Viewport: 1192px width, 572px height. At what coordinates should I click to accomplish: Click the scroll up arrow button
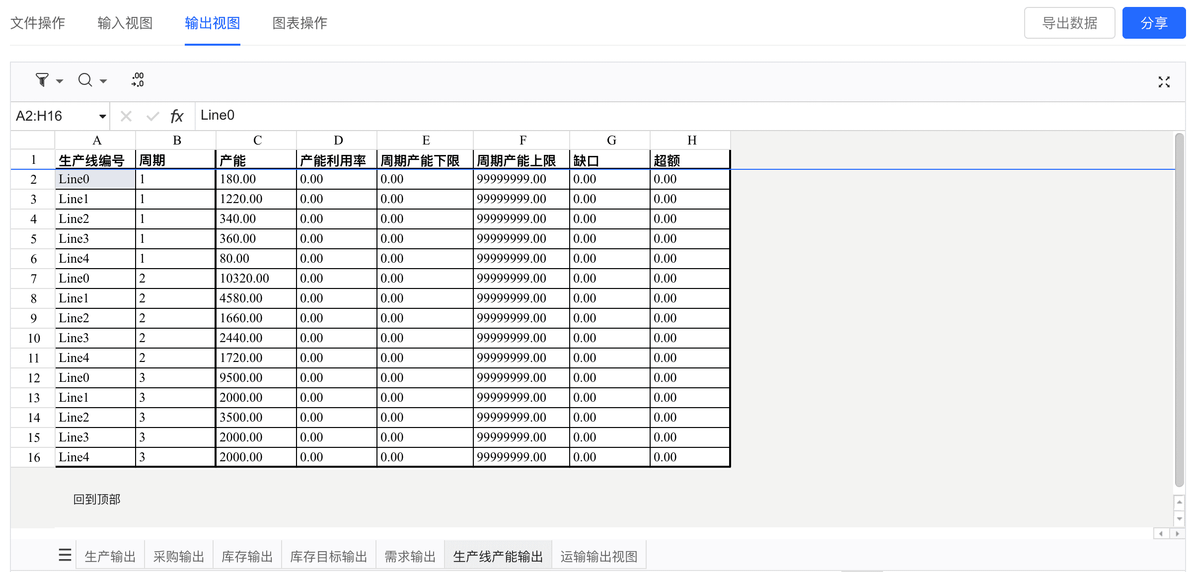[x=1180, y=502]
